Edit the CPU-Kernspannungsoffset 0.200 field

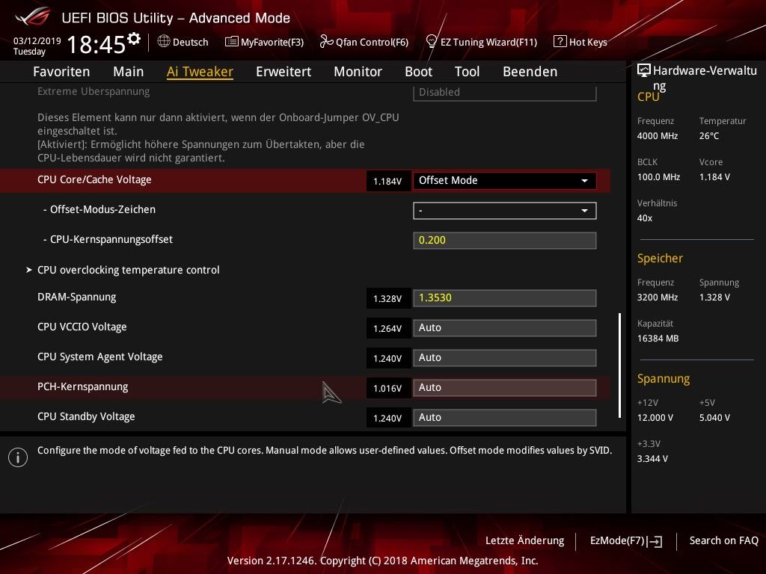coord(505,240)
